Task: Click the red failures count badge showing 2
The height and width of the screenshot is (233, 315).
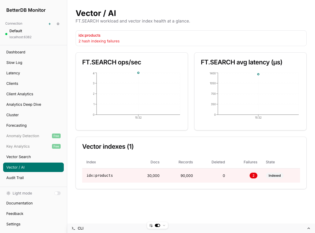Action: pos(253,175)
